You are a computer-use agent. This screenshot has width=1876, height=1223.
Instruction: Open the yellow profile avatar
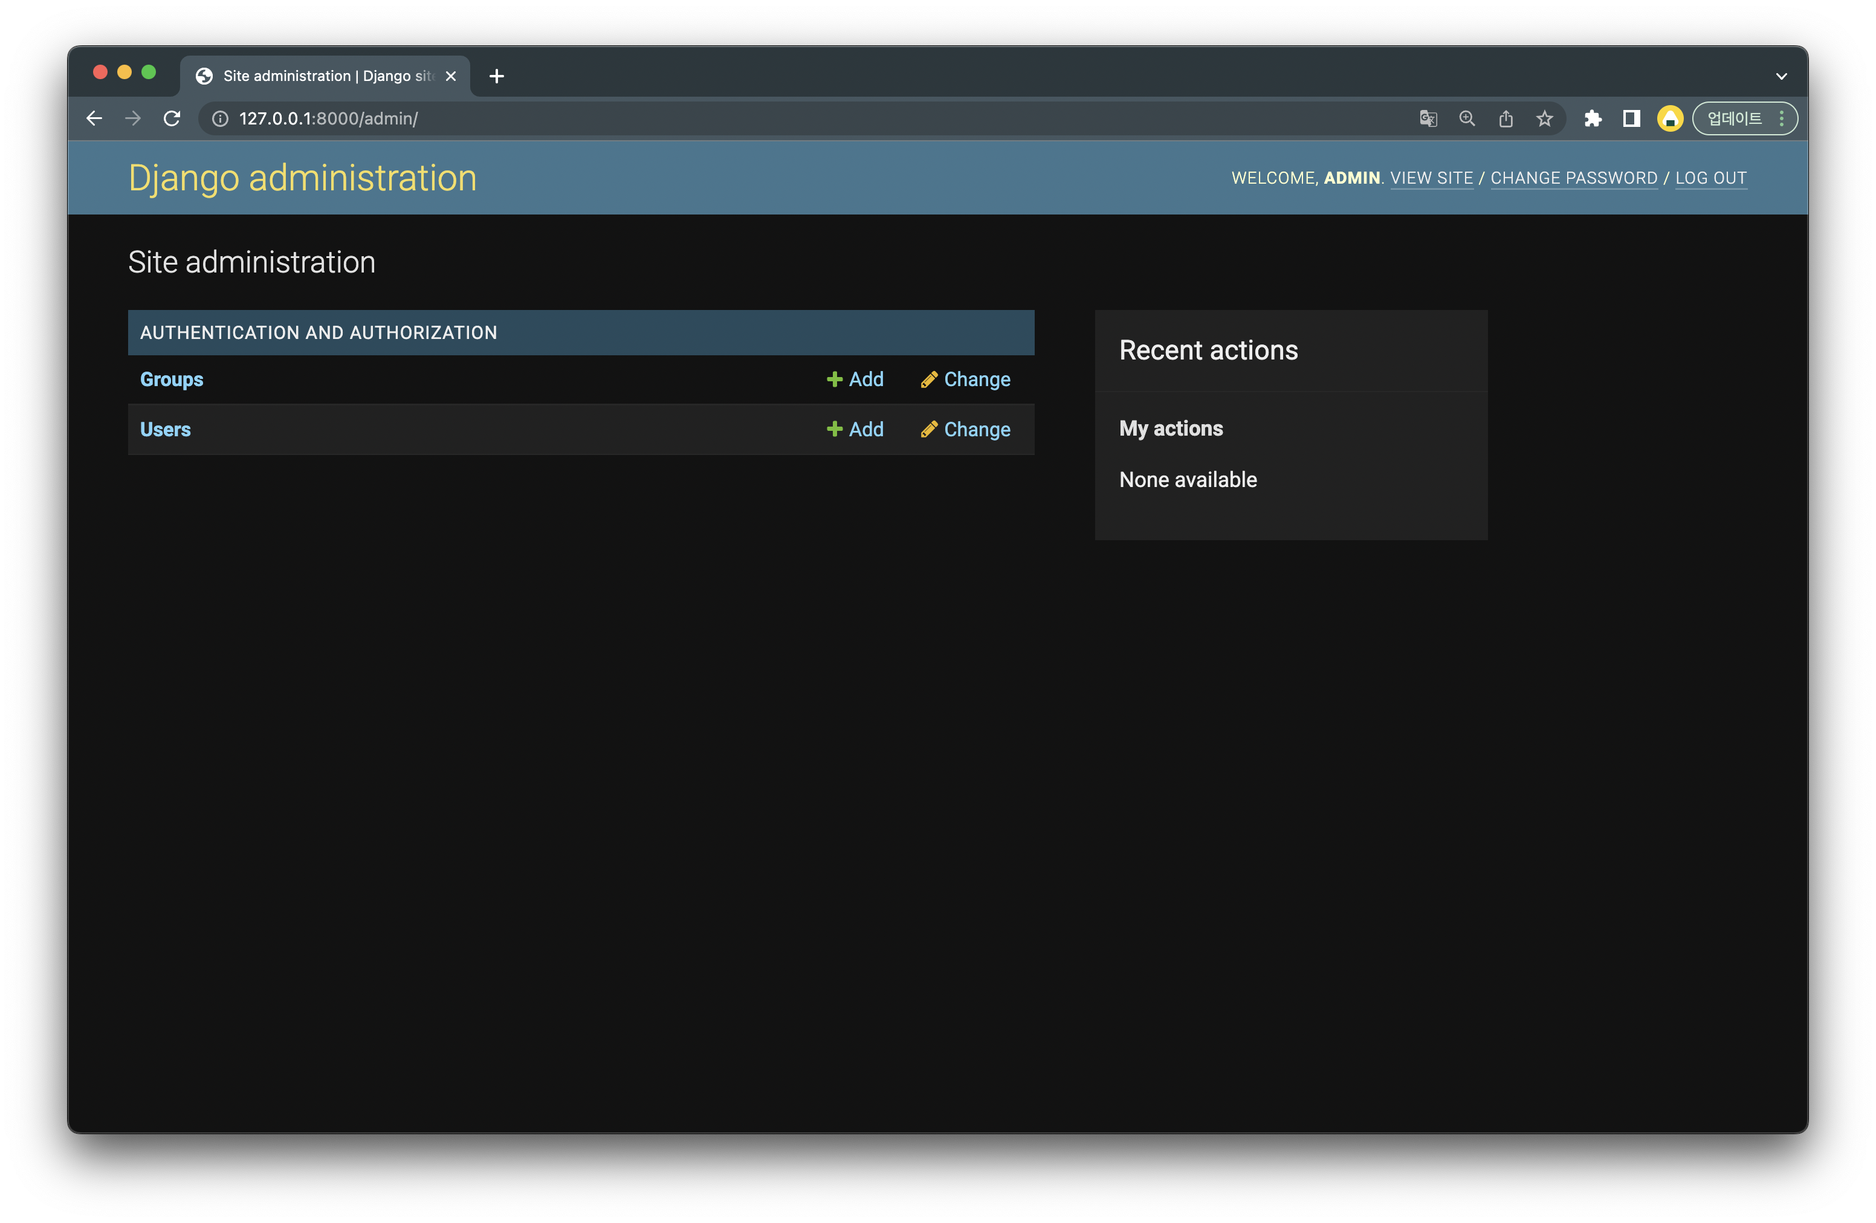1669,118
